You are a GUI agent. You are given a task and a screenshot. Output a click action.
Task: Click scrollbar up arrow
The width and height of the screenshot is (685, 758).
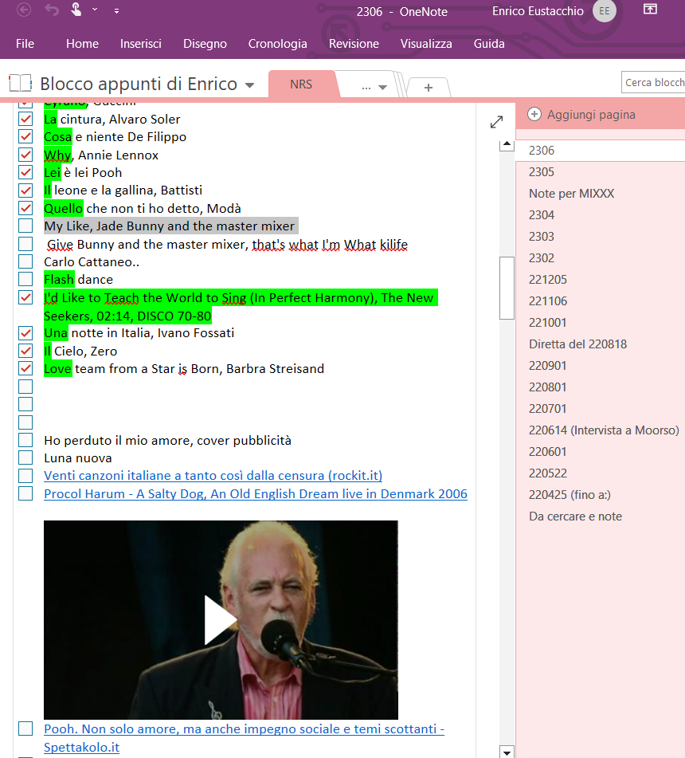click(507, 144)
